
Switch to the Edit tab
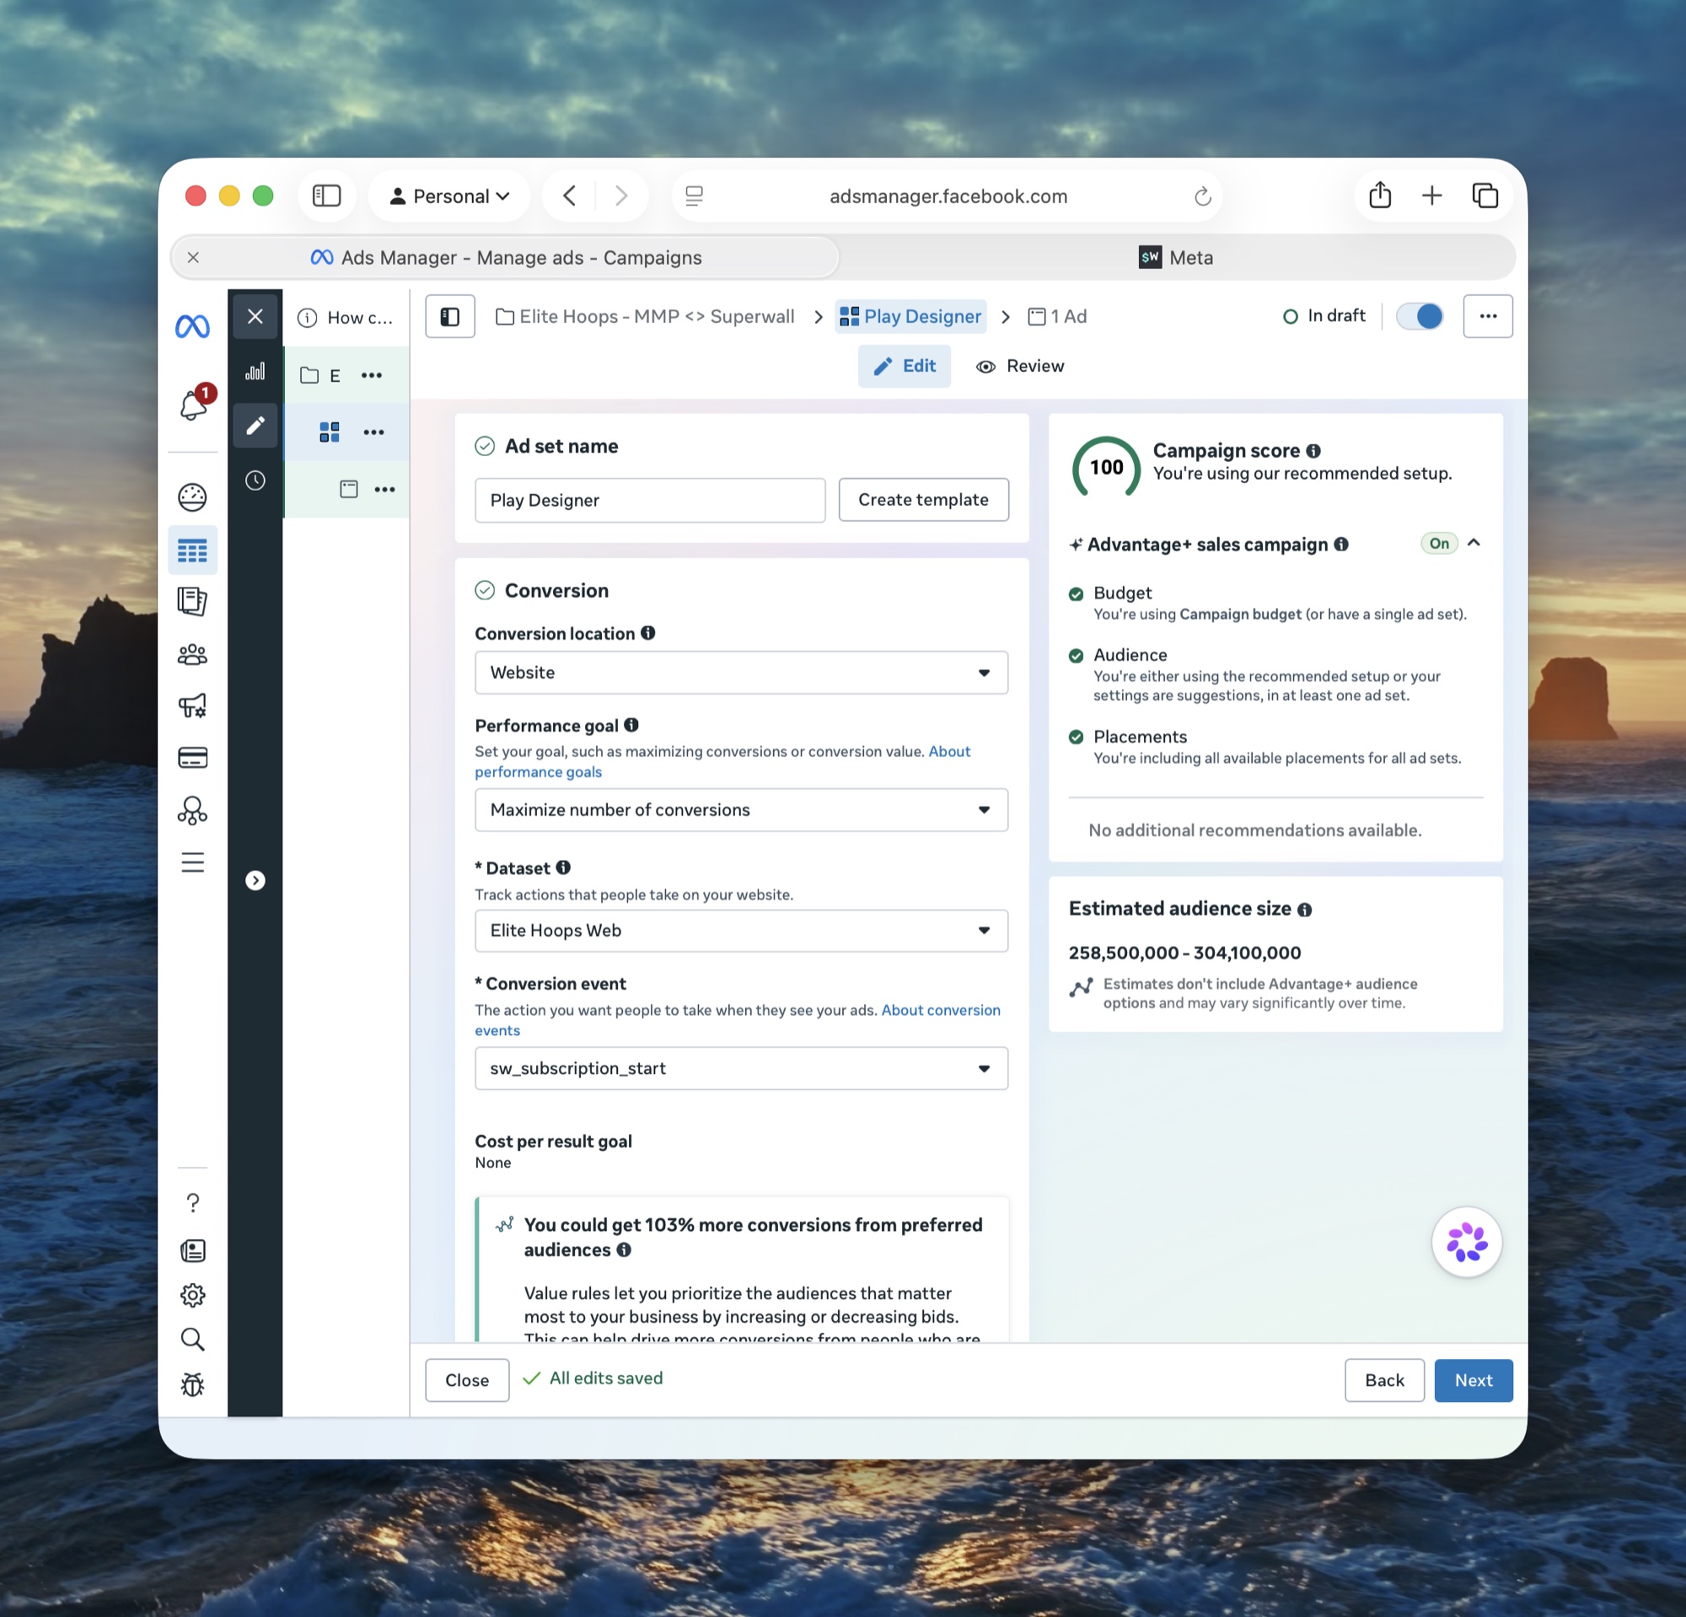pyautogui.click(x=904, y=367)
